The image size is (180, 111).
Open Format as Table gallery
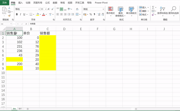click(120, 12)
